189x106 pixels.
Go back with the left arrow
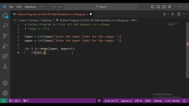tap(54, 7)
